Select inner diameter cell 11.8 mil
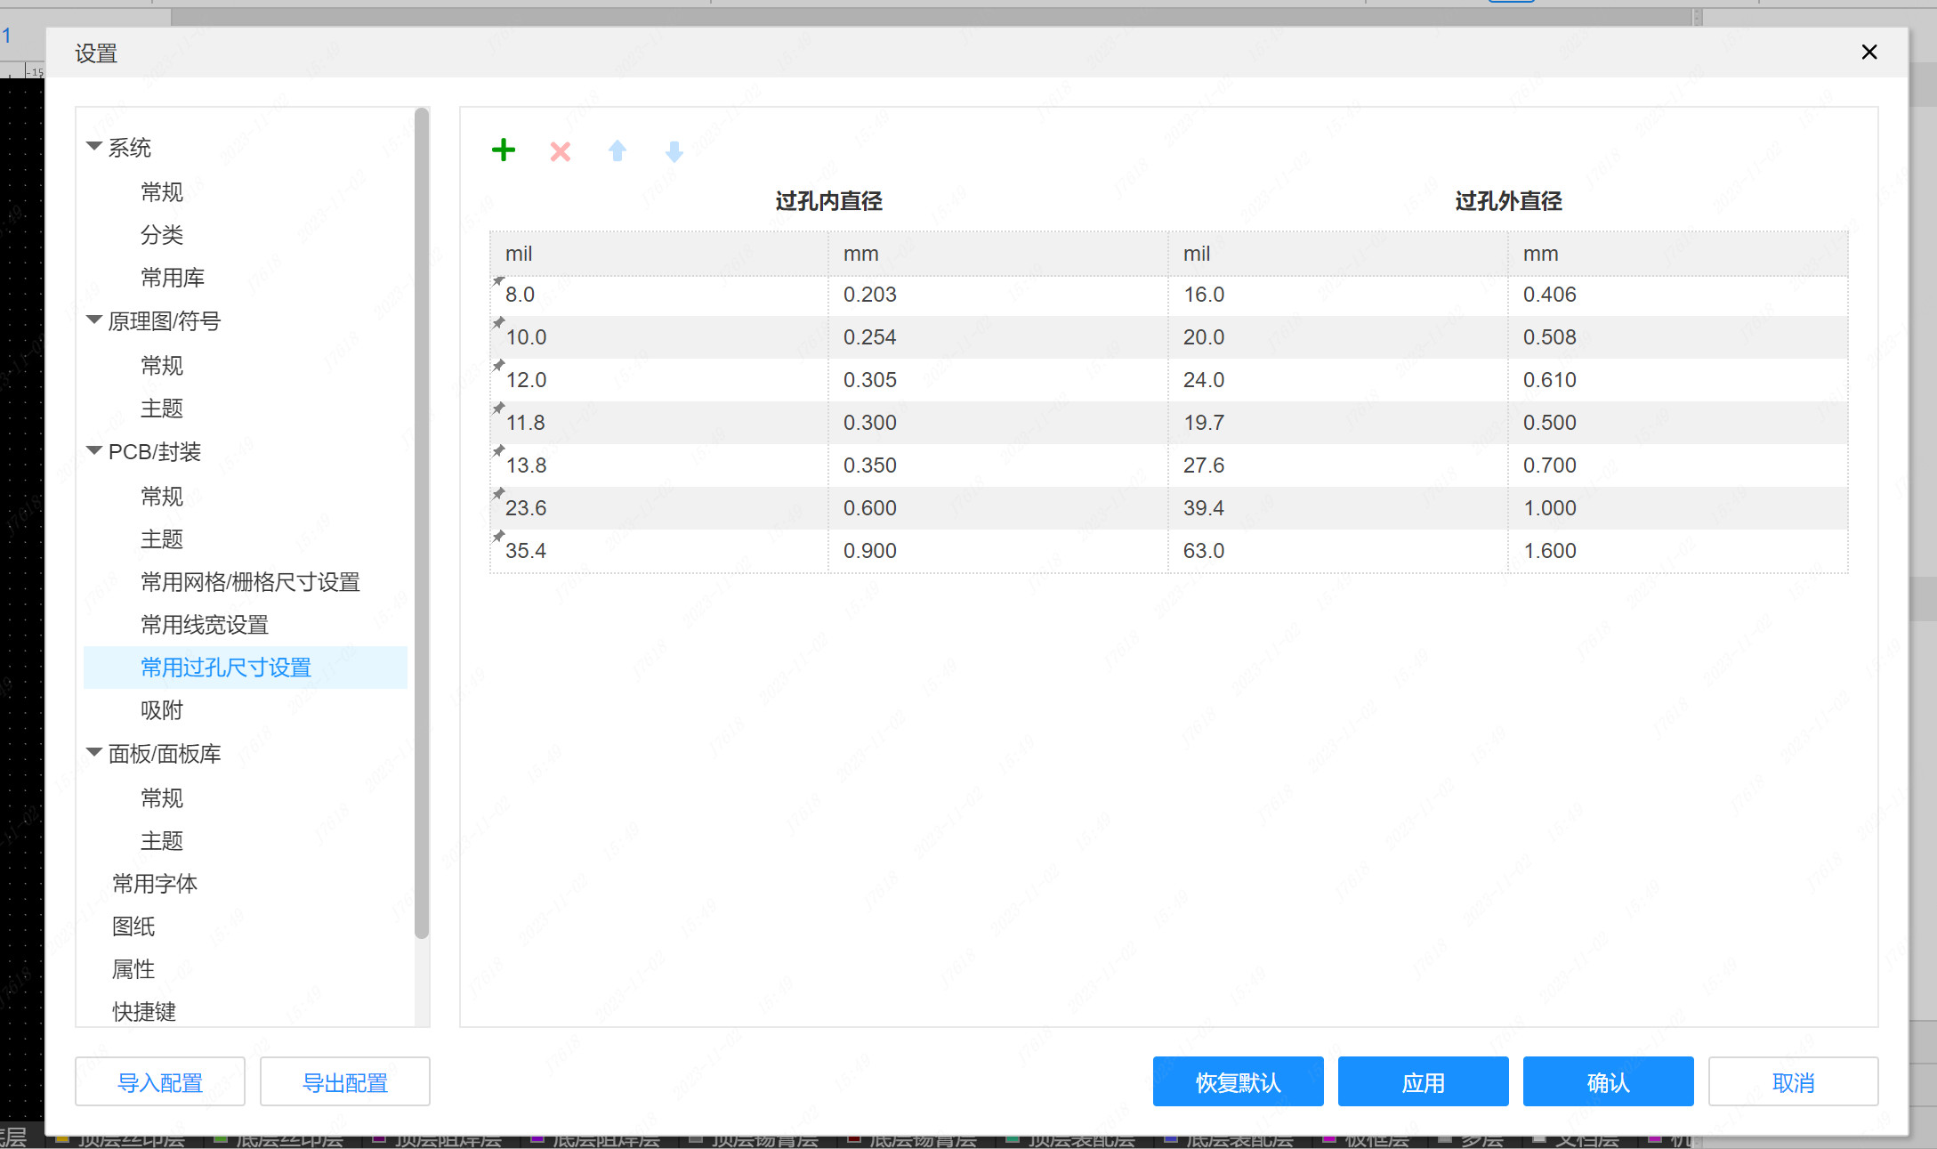 click(x=659, y=423)
